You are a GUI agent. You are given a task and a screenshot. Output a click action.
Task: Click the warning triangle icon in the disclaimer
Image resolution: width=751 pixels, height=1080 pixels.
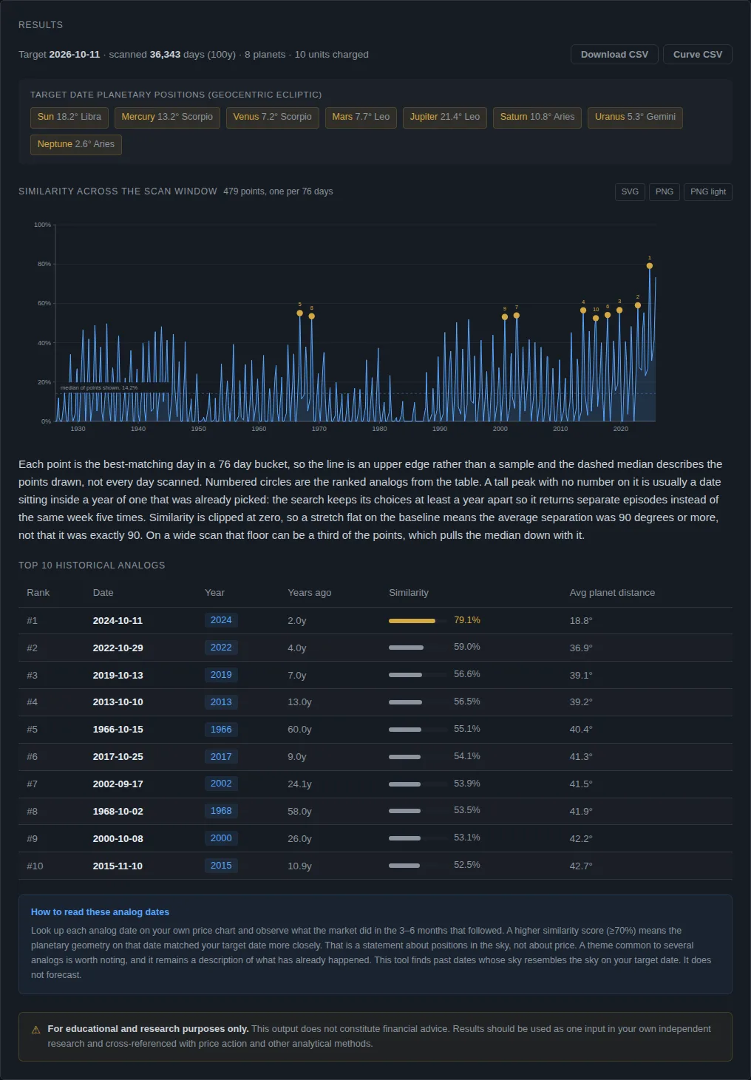35,1030
